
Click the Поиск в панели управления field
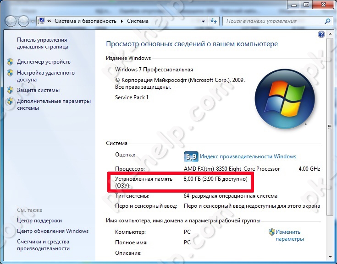(x=274, y=21)
